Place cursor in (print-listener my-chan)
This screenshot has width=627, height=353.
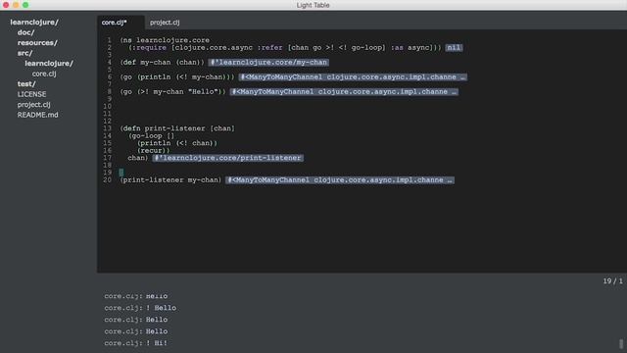pyautogui.click(x=170, y=180)
